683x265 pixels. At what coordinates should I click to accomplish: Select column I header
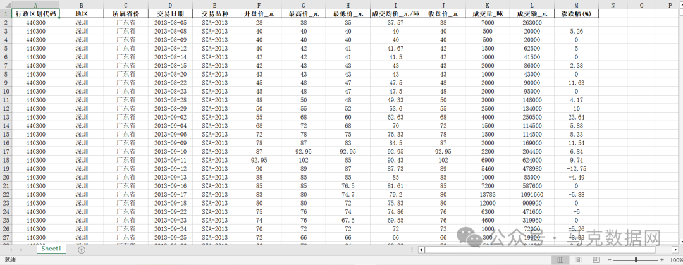point(395,5)
